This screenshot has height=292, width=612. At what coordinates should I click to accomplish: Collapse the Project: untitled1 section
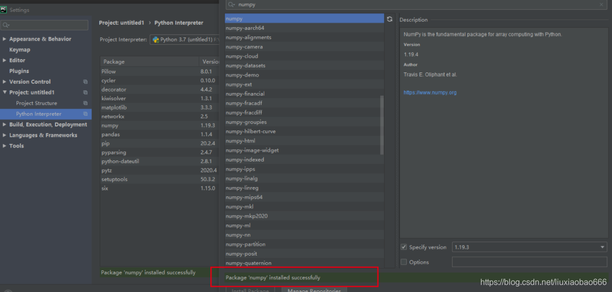[4, 93]
